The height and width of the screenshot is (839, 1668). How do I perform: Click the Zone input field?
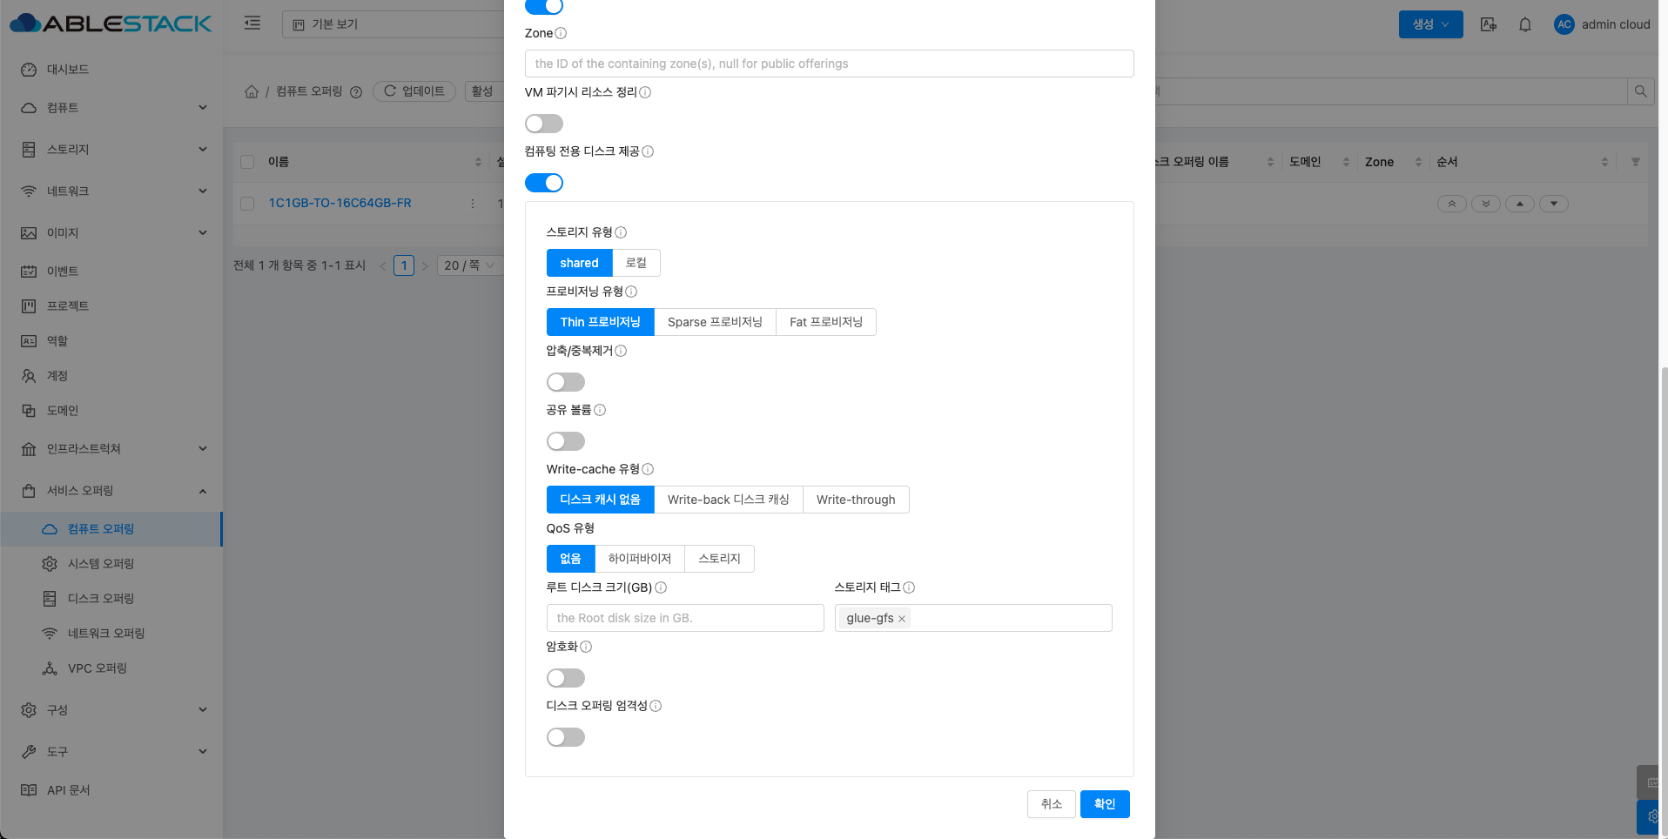[829, 64]
